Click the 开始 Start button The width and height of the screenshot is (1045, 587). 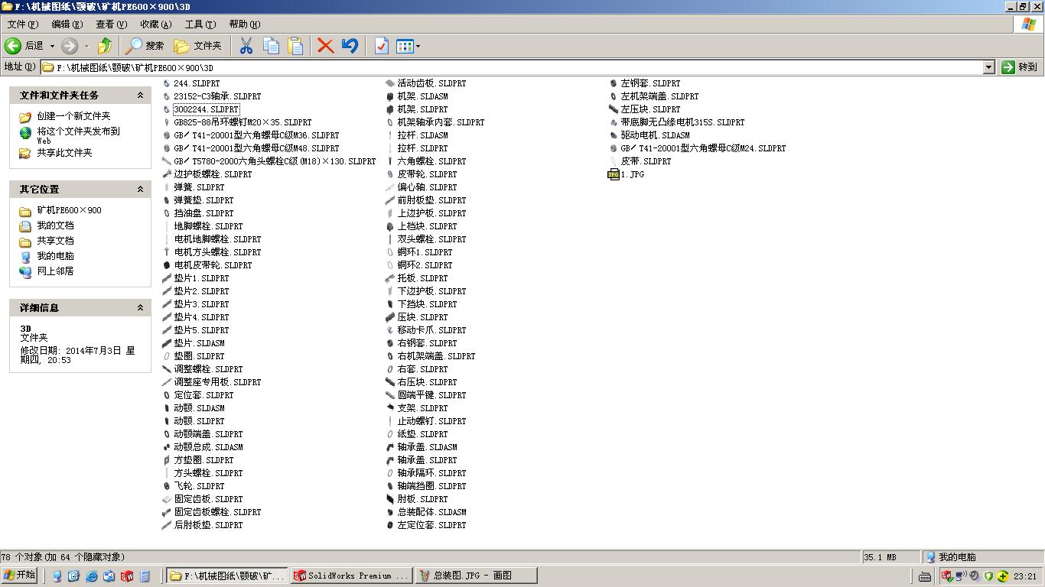20,576
